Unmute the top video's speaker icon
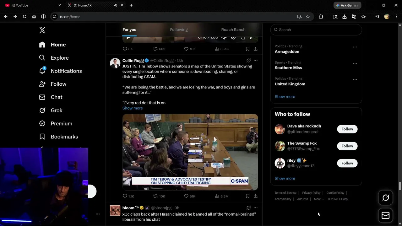This screenshot has height=226, width=402. tap(224, 37)
